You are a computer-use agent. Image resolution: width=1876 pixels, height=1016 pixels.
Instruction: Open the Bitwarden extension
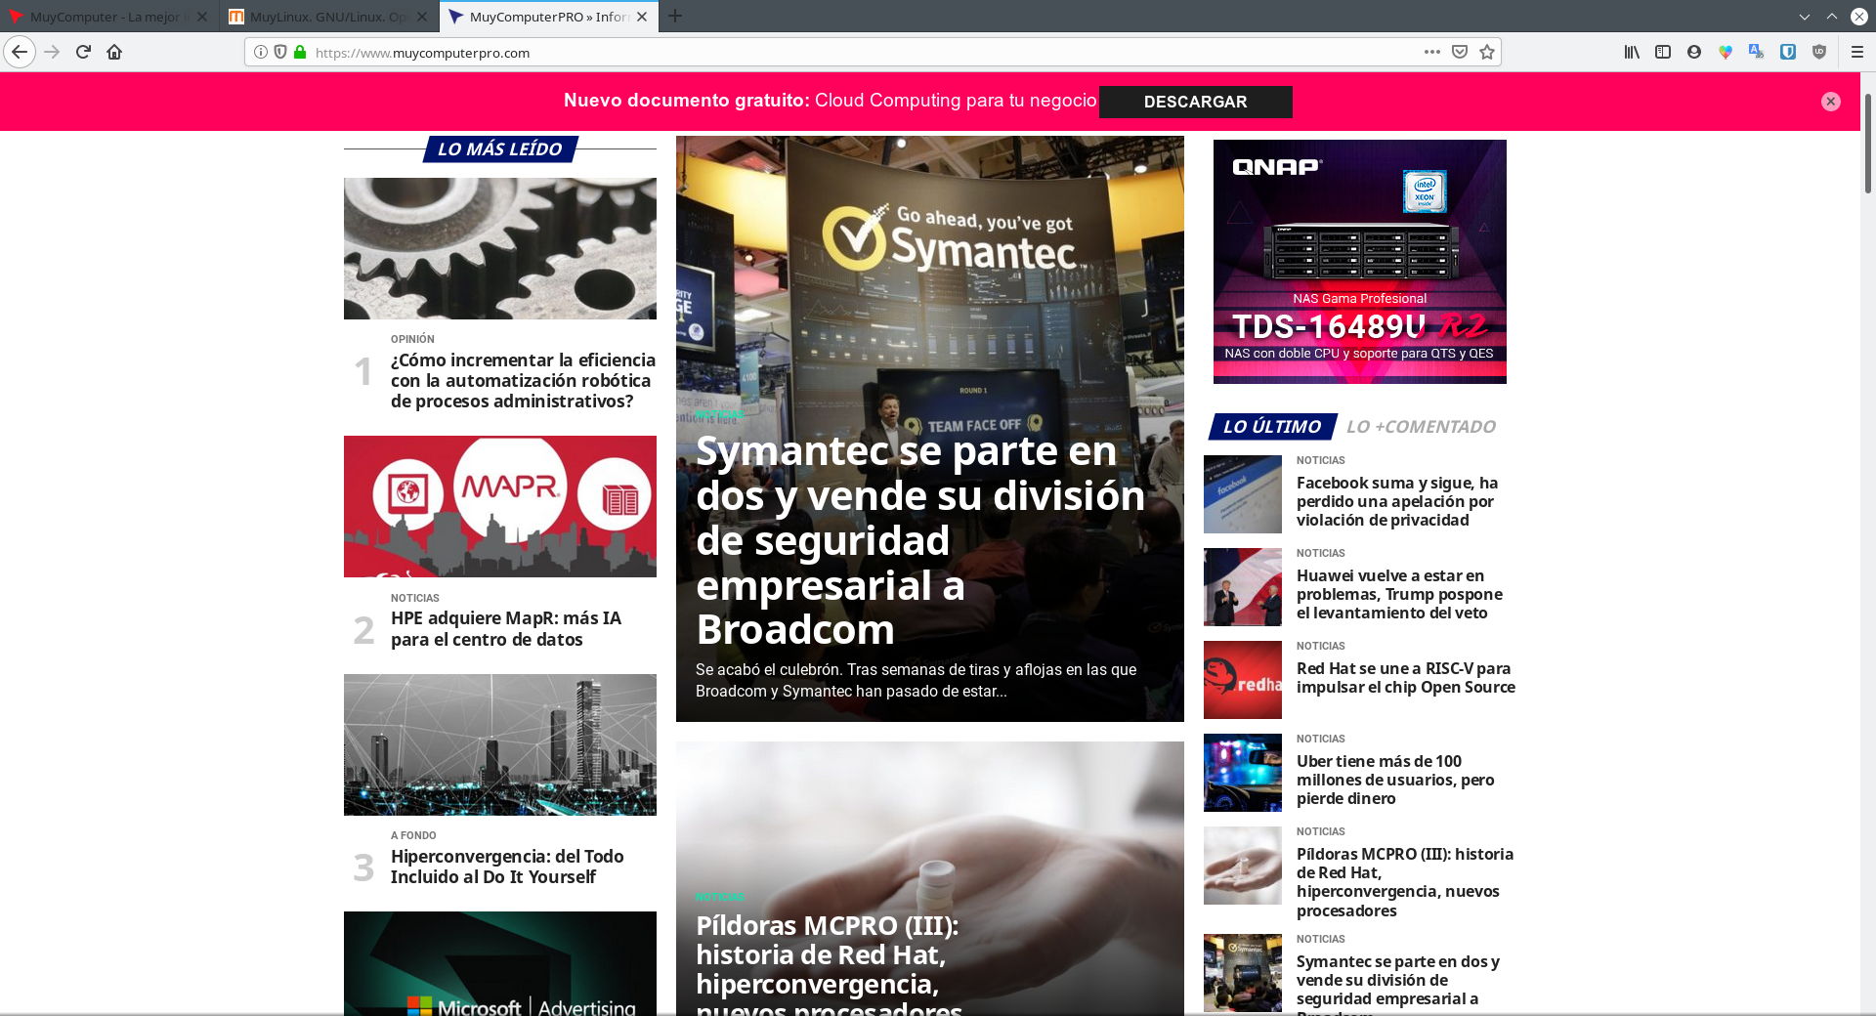click(x=1788, y=52)
